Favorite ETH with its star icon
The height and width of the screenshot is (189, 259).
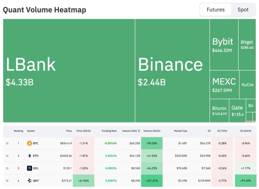coord(7,156)
